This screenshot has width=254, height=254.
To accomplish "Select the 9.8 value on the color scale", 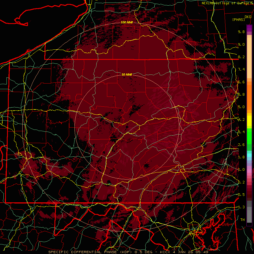I will [x=241, y=32].
